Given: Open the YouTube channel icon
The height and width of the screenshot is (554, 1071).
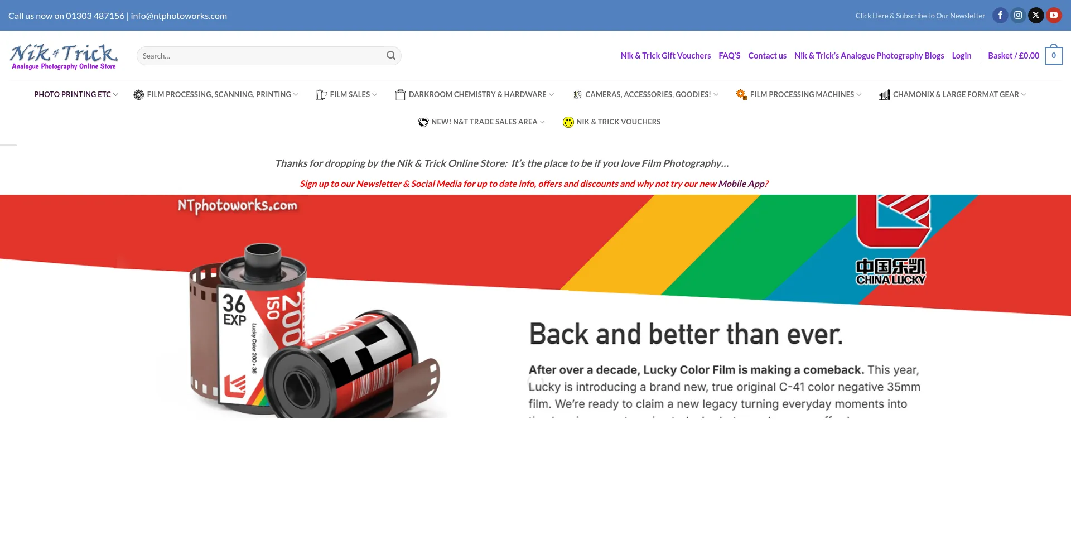Looking at the screenshot, I should [1053, 16].
